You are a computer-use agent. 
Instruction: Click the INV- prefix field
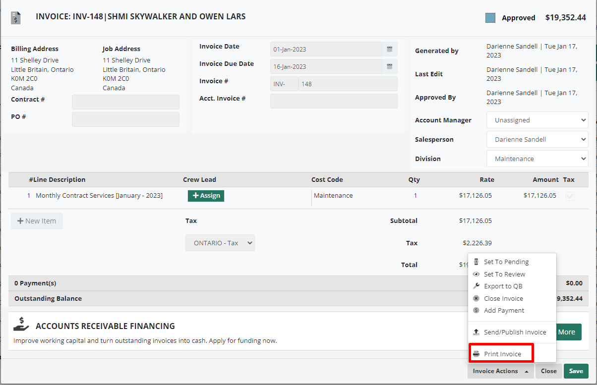point(284,84)
